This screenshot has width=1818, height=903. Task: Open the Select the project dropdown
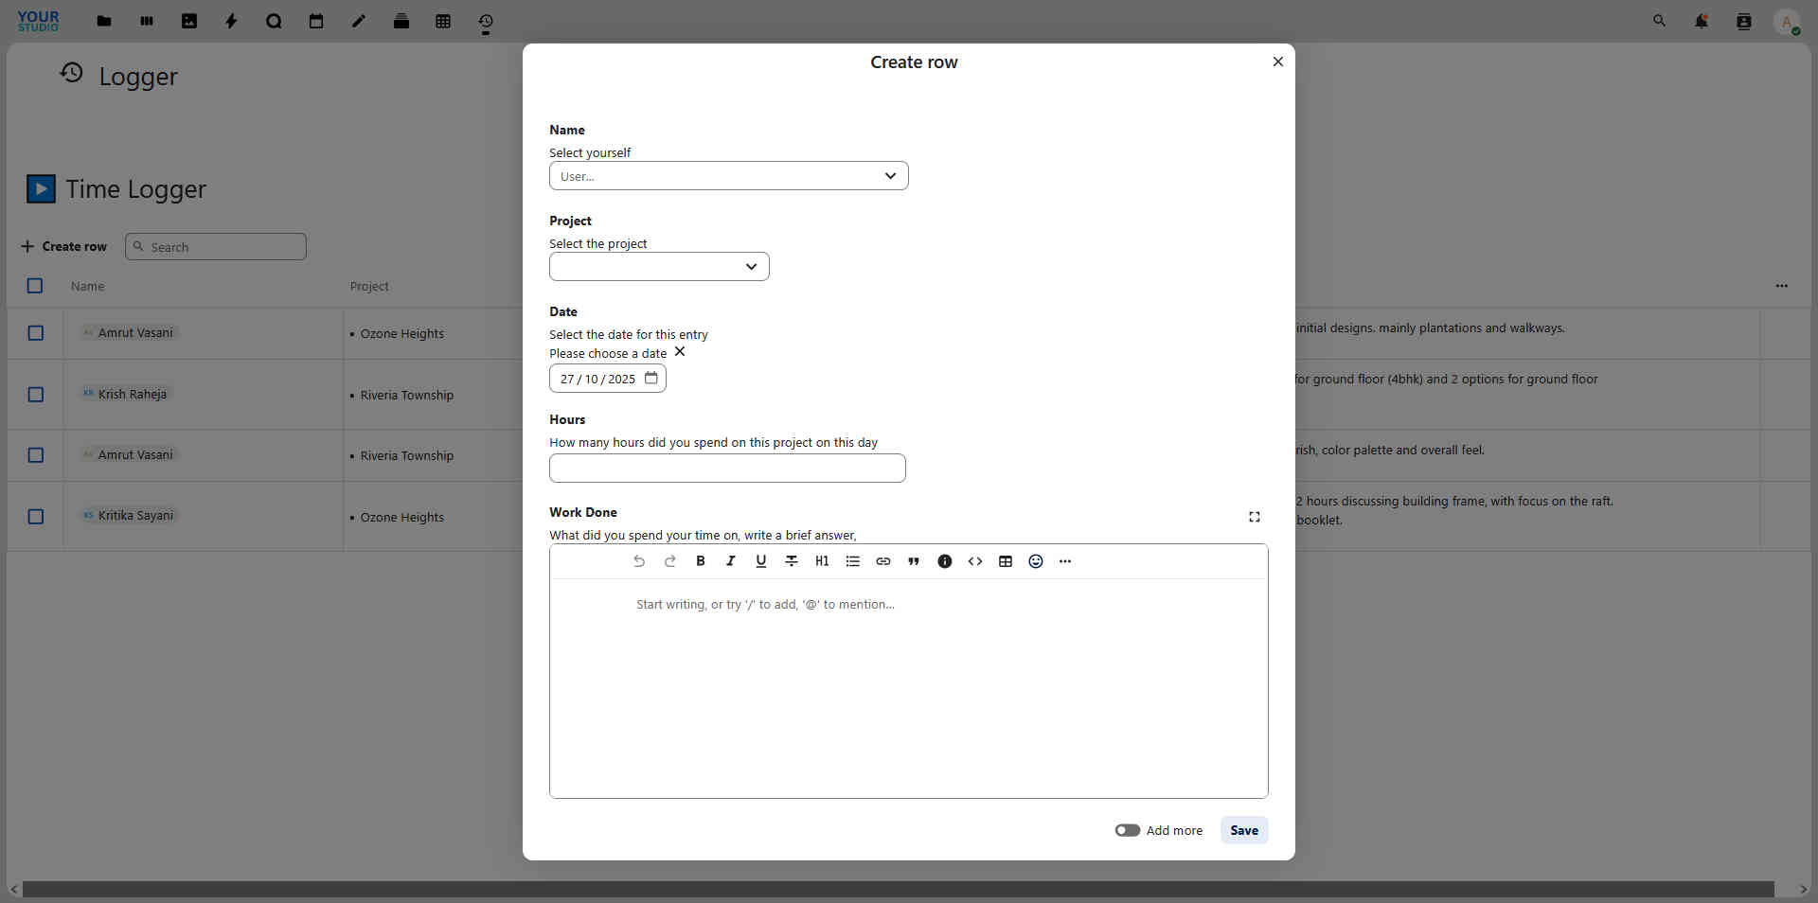coord(659,267)
